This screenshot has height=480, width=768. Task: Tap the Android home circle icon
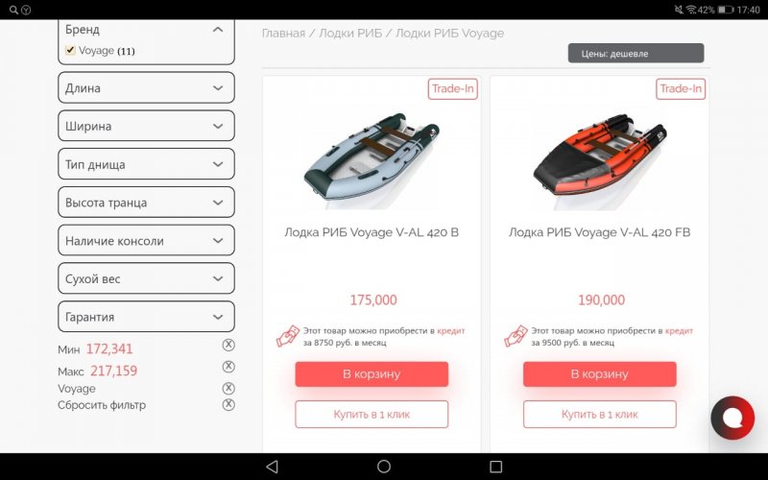click(x=384, y=467)
